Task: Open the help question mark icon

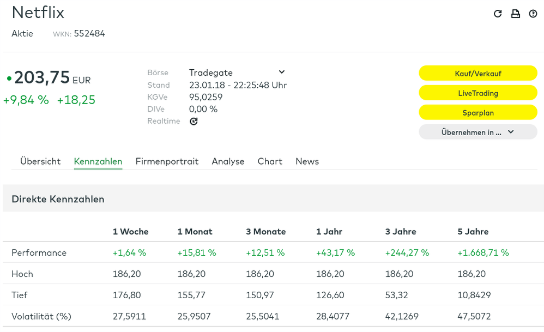Action: pos(533,14)
